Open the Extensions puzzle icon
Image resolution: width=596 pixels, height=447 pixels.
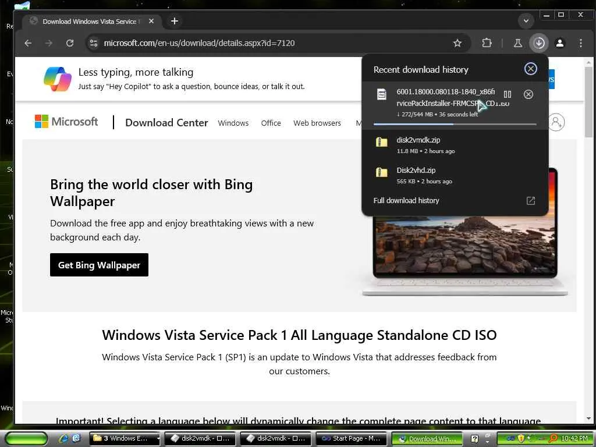pyautogui.click(x=487, y=43)
